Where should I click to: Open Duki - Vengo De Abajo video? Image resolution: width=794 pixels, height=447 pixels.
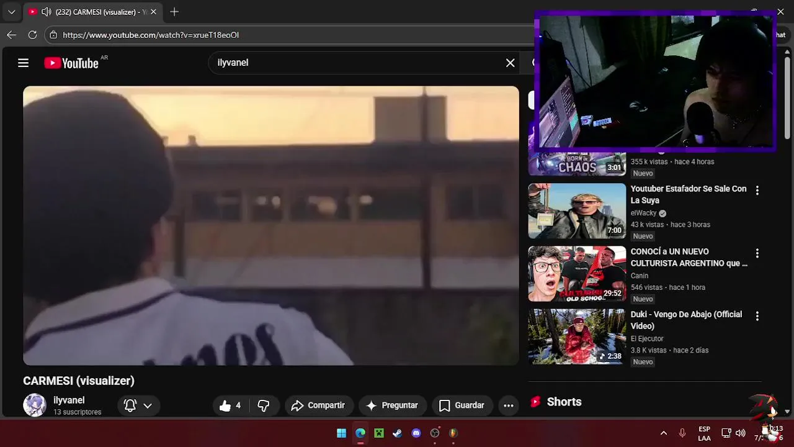pyautogui.click(x=686, y=320)
